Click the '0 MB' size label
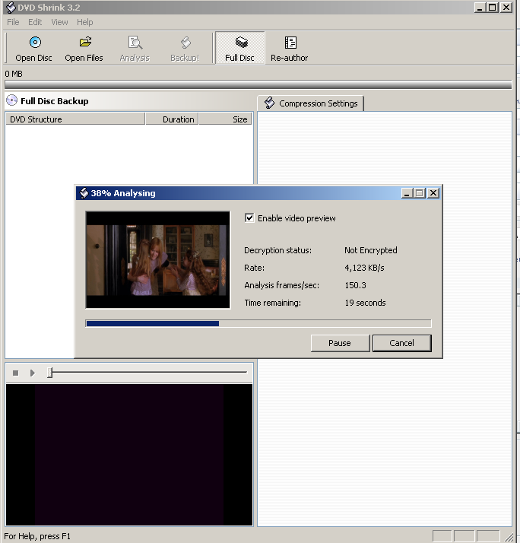This screenshot has height=543, width=520. (x=14, y=74)
